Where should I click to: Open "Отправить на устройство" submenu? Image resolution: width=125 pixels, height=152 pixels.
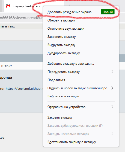(81, 107)
